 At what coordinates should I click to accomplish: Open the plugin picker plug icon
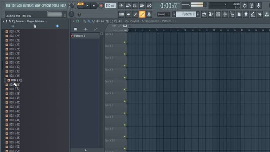tap(246, 14)
